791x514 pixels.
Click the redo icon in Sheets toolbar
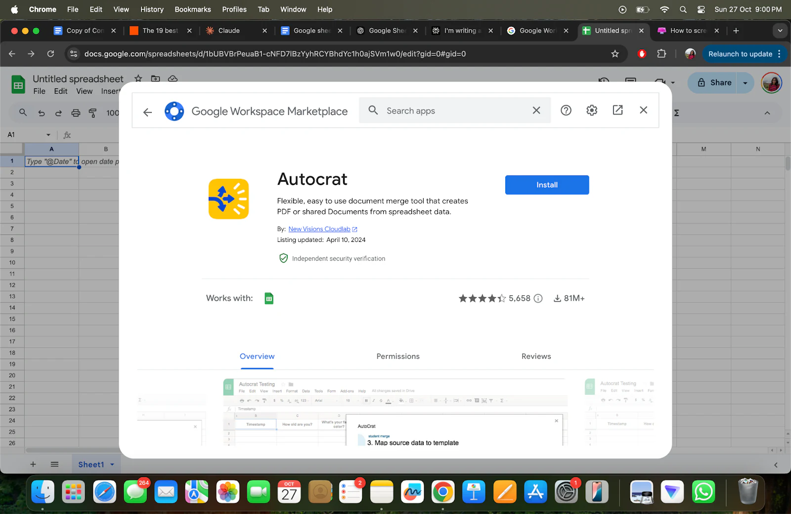click(x=58, y=113)
